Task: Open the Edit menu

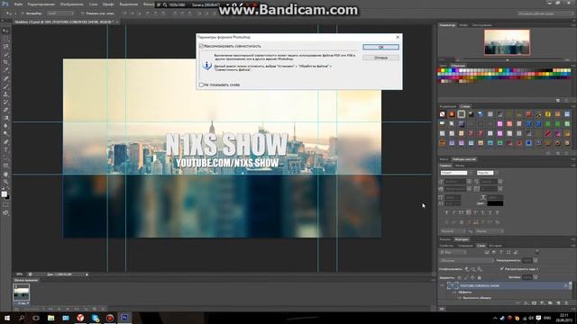Action: coord(41,4)
